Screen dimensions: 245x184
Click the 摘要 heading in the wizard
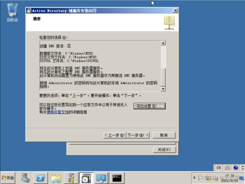37,19
